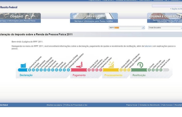Open the Preenchimento step circle

pos(49,70)
